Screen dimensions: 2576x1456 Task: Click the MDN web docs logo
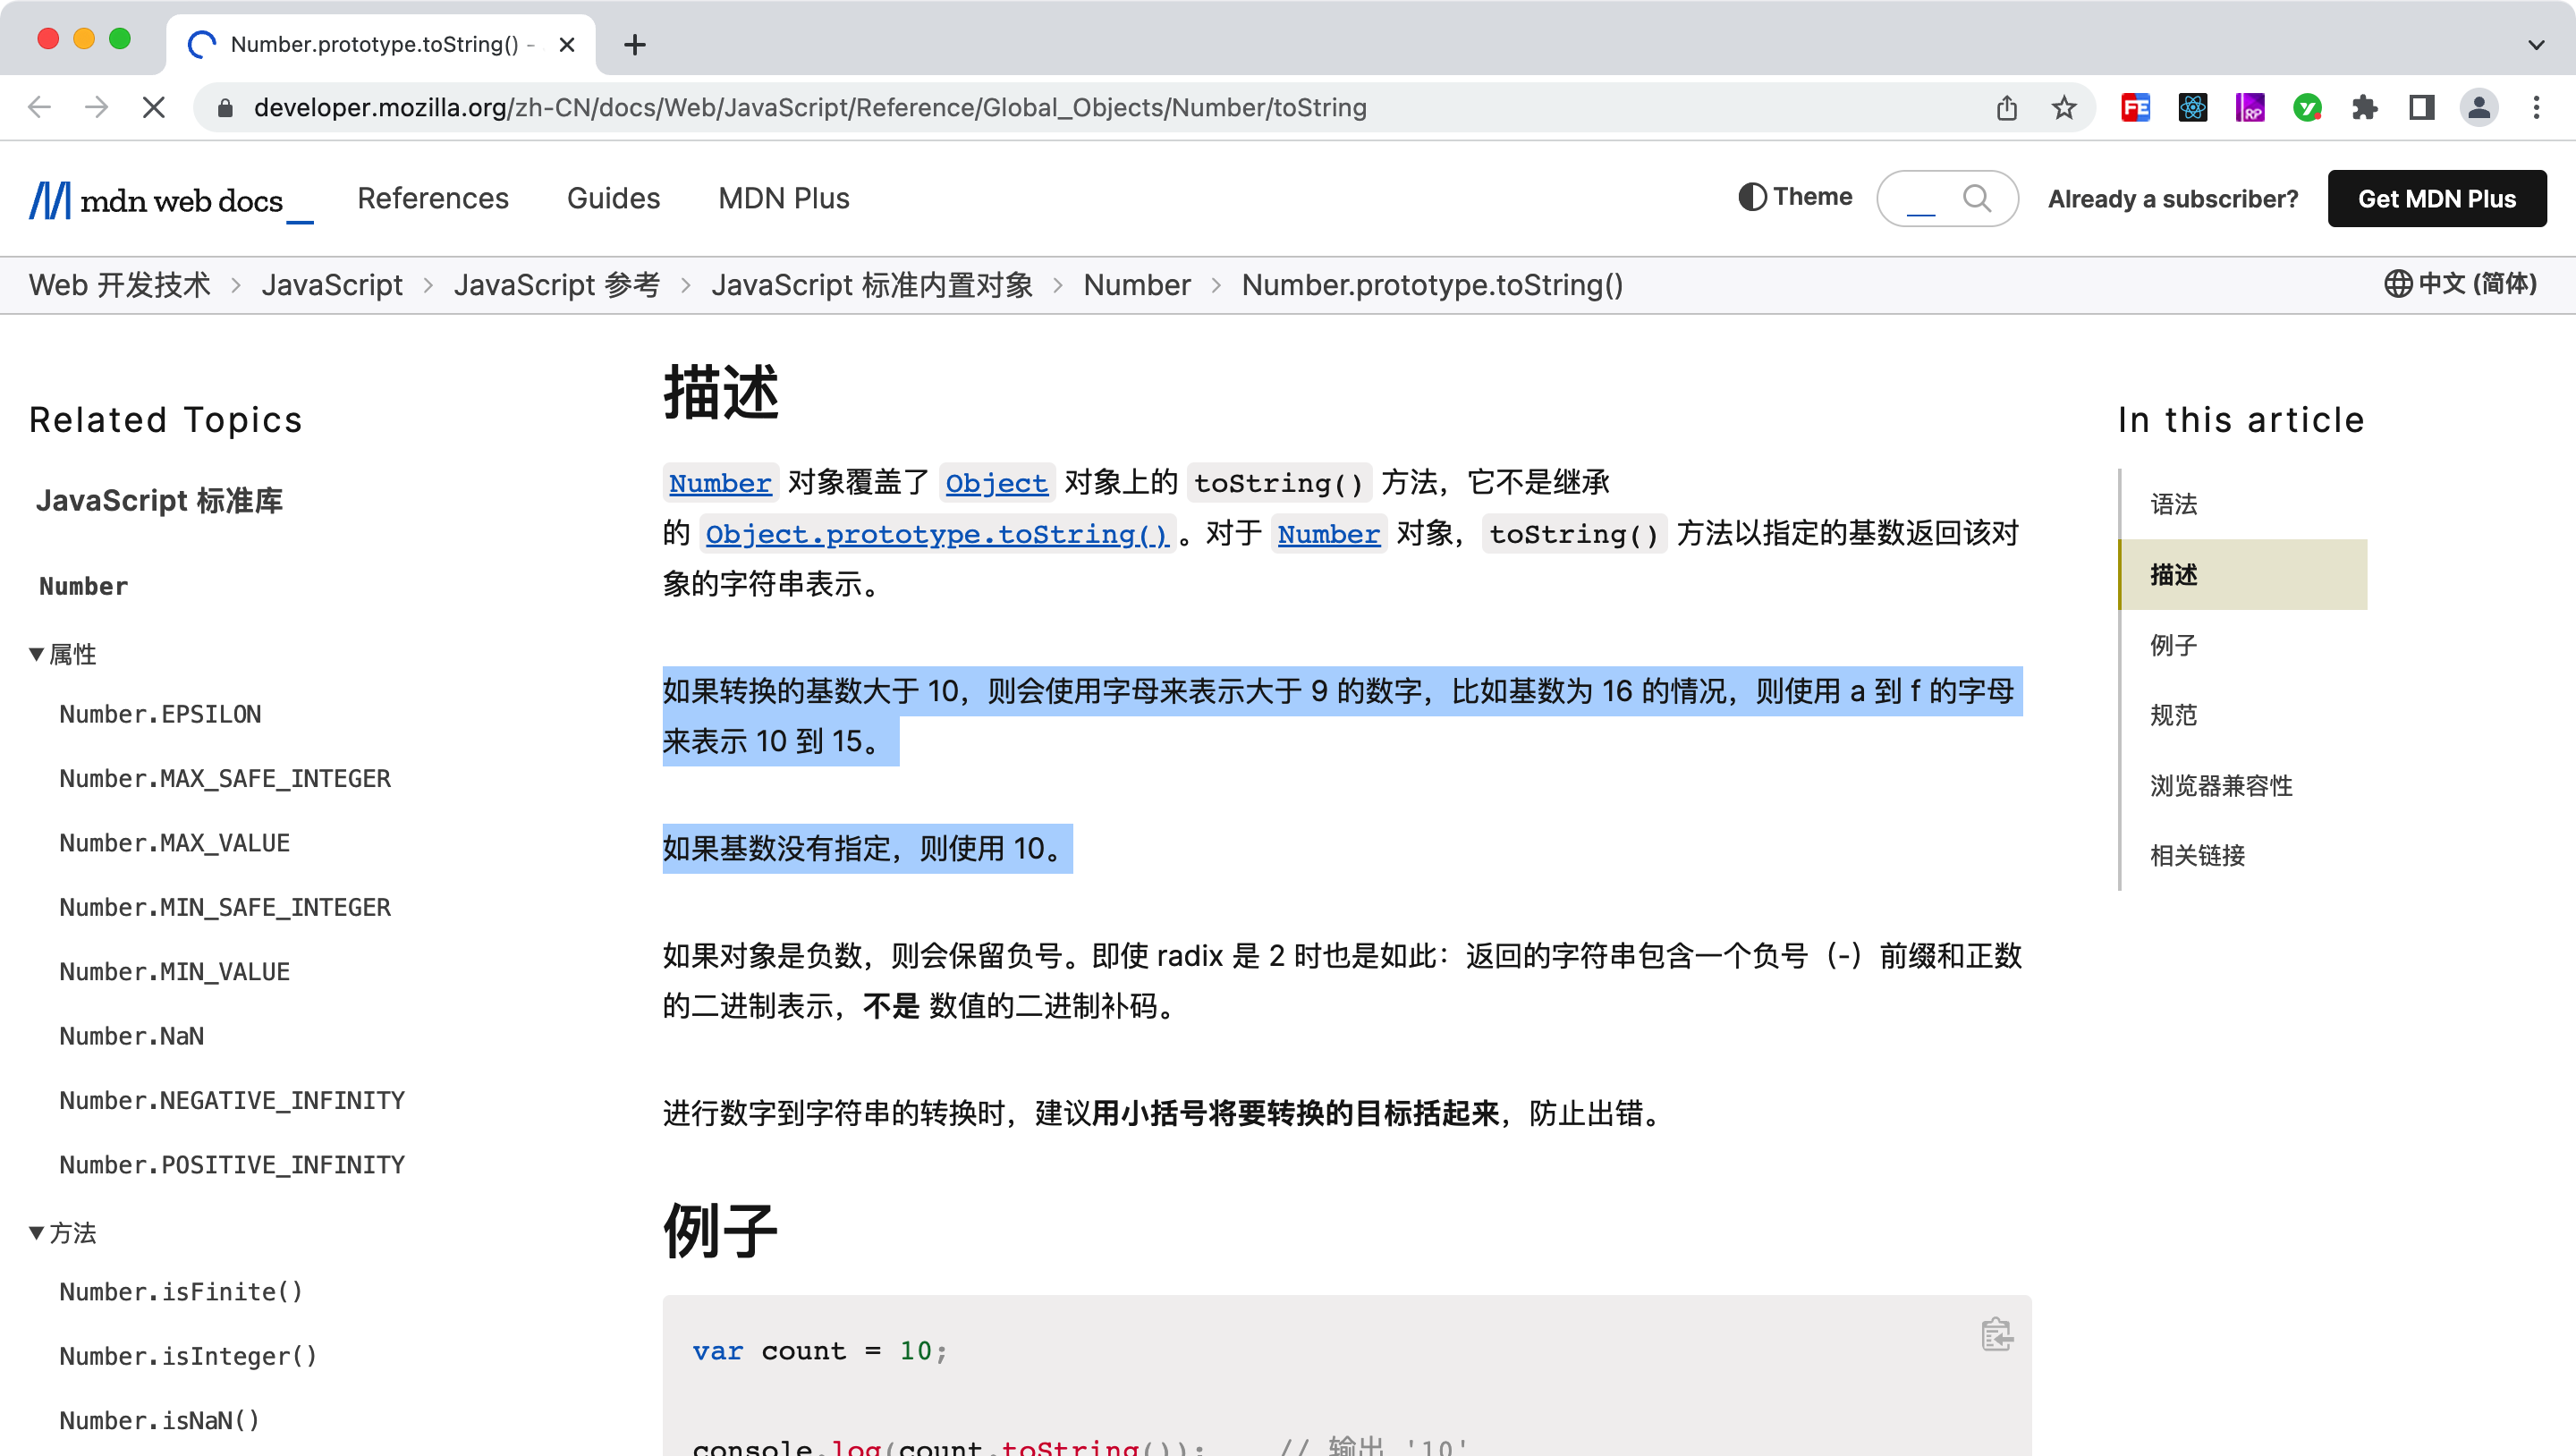[x=170, y=200]
